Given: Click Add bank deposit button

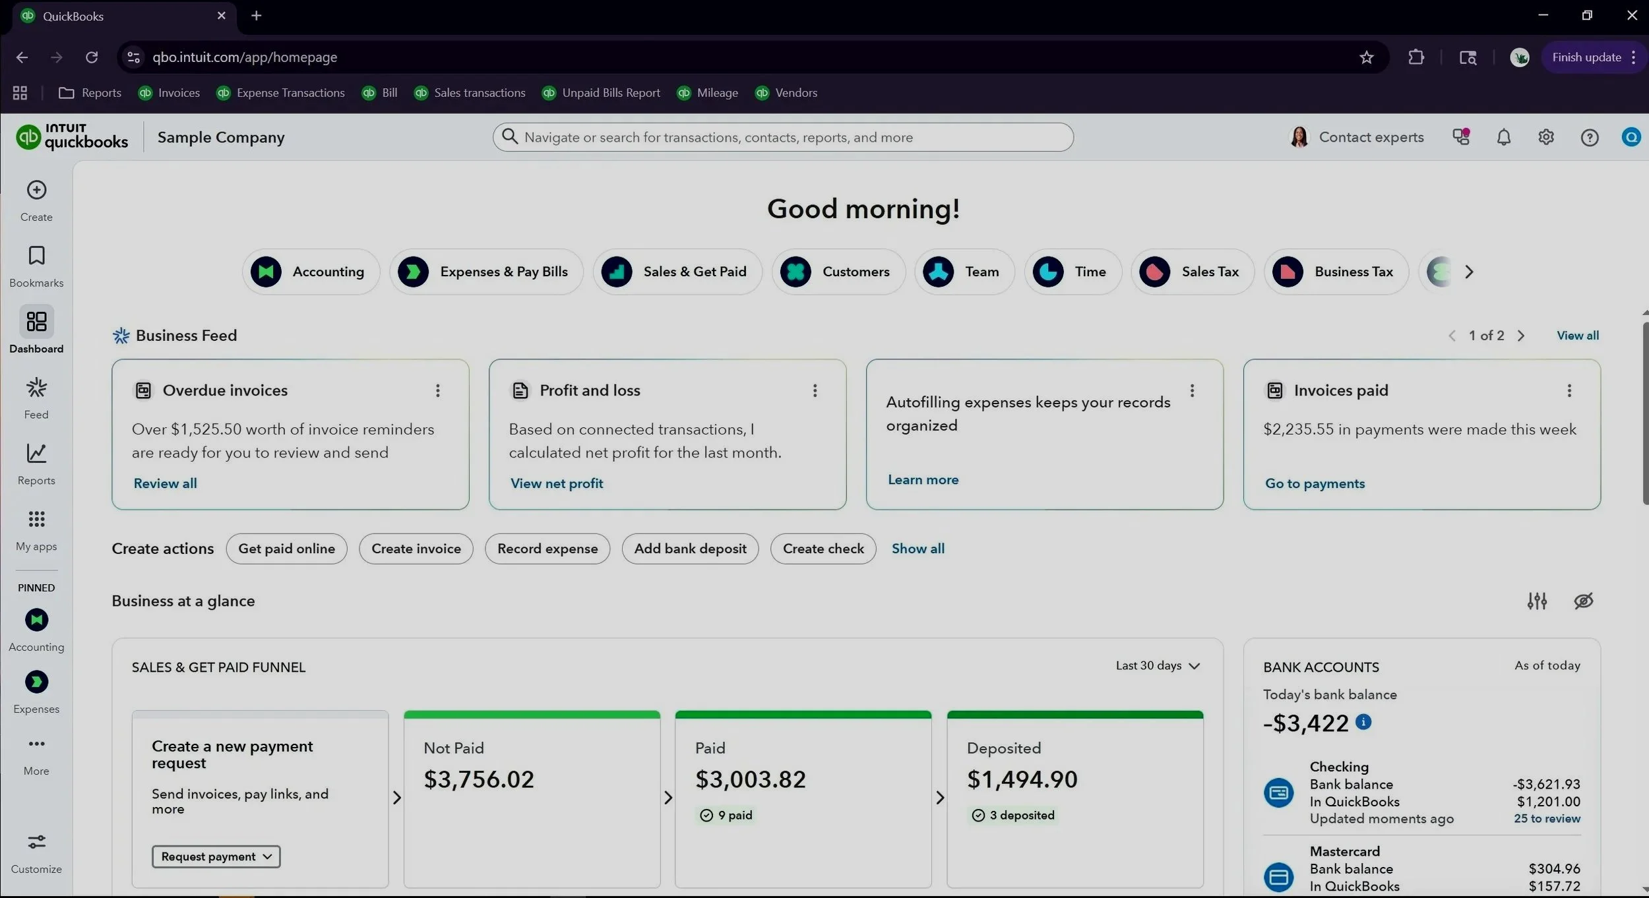Looking at the screenshot, I should (690, 549).
